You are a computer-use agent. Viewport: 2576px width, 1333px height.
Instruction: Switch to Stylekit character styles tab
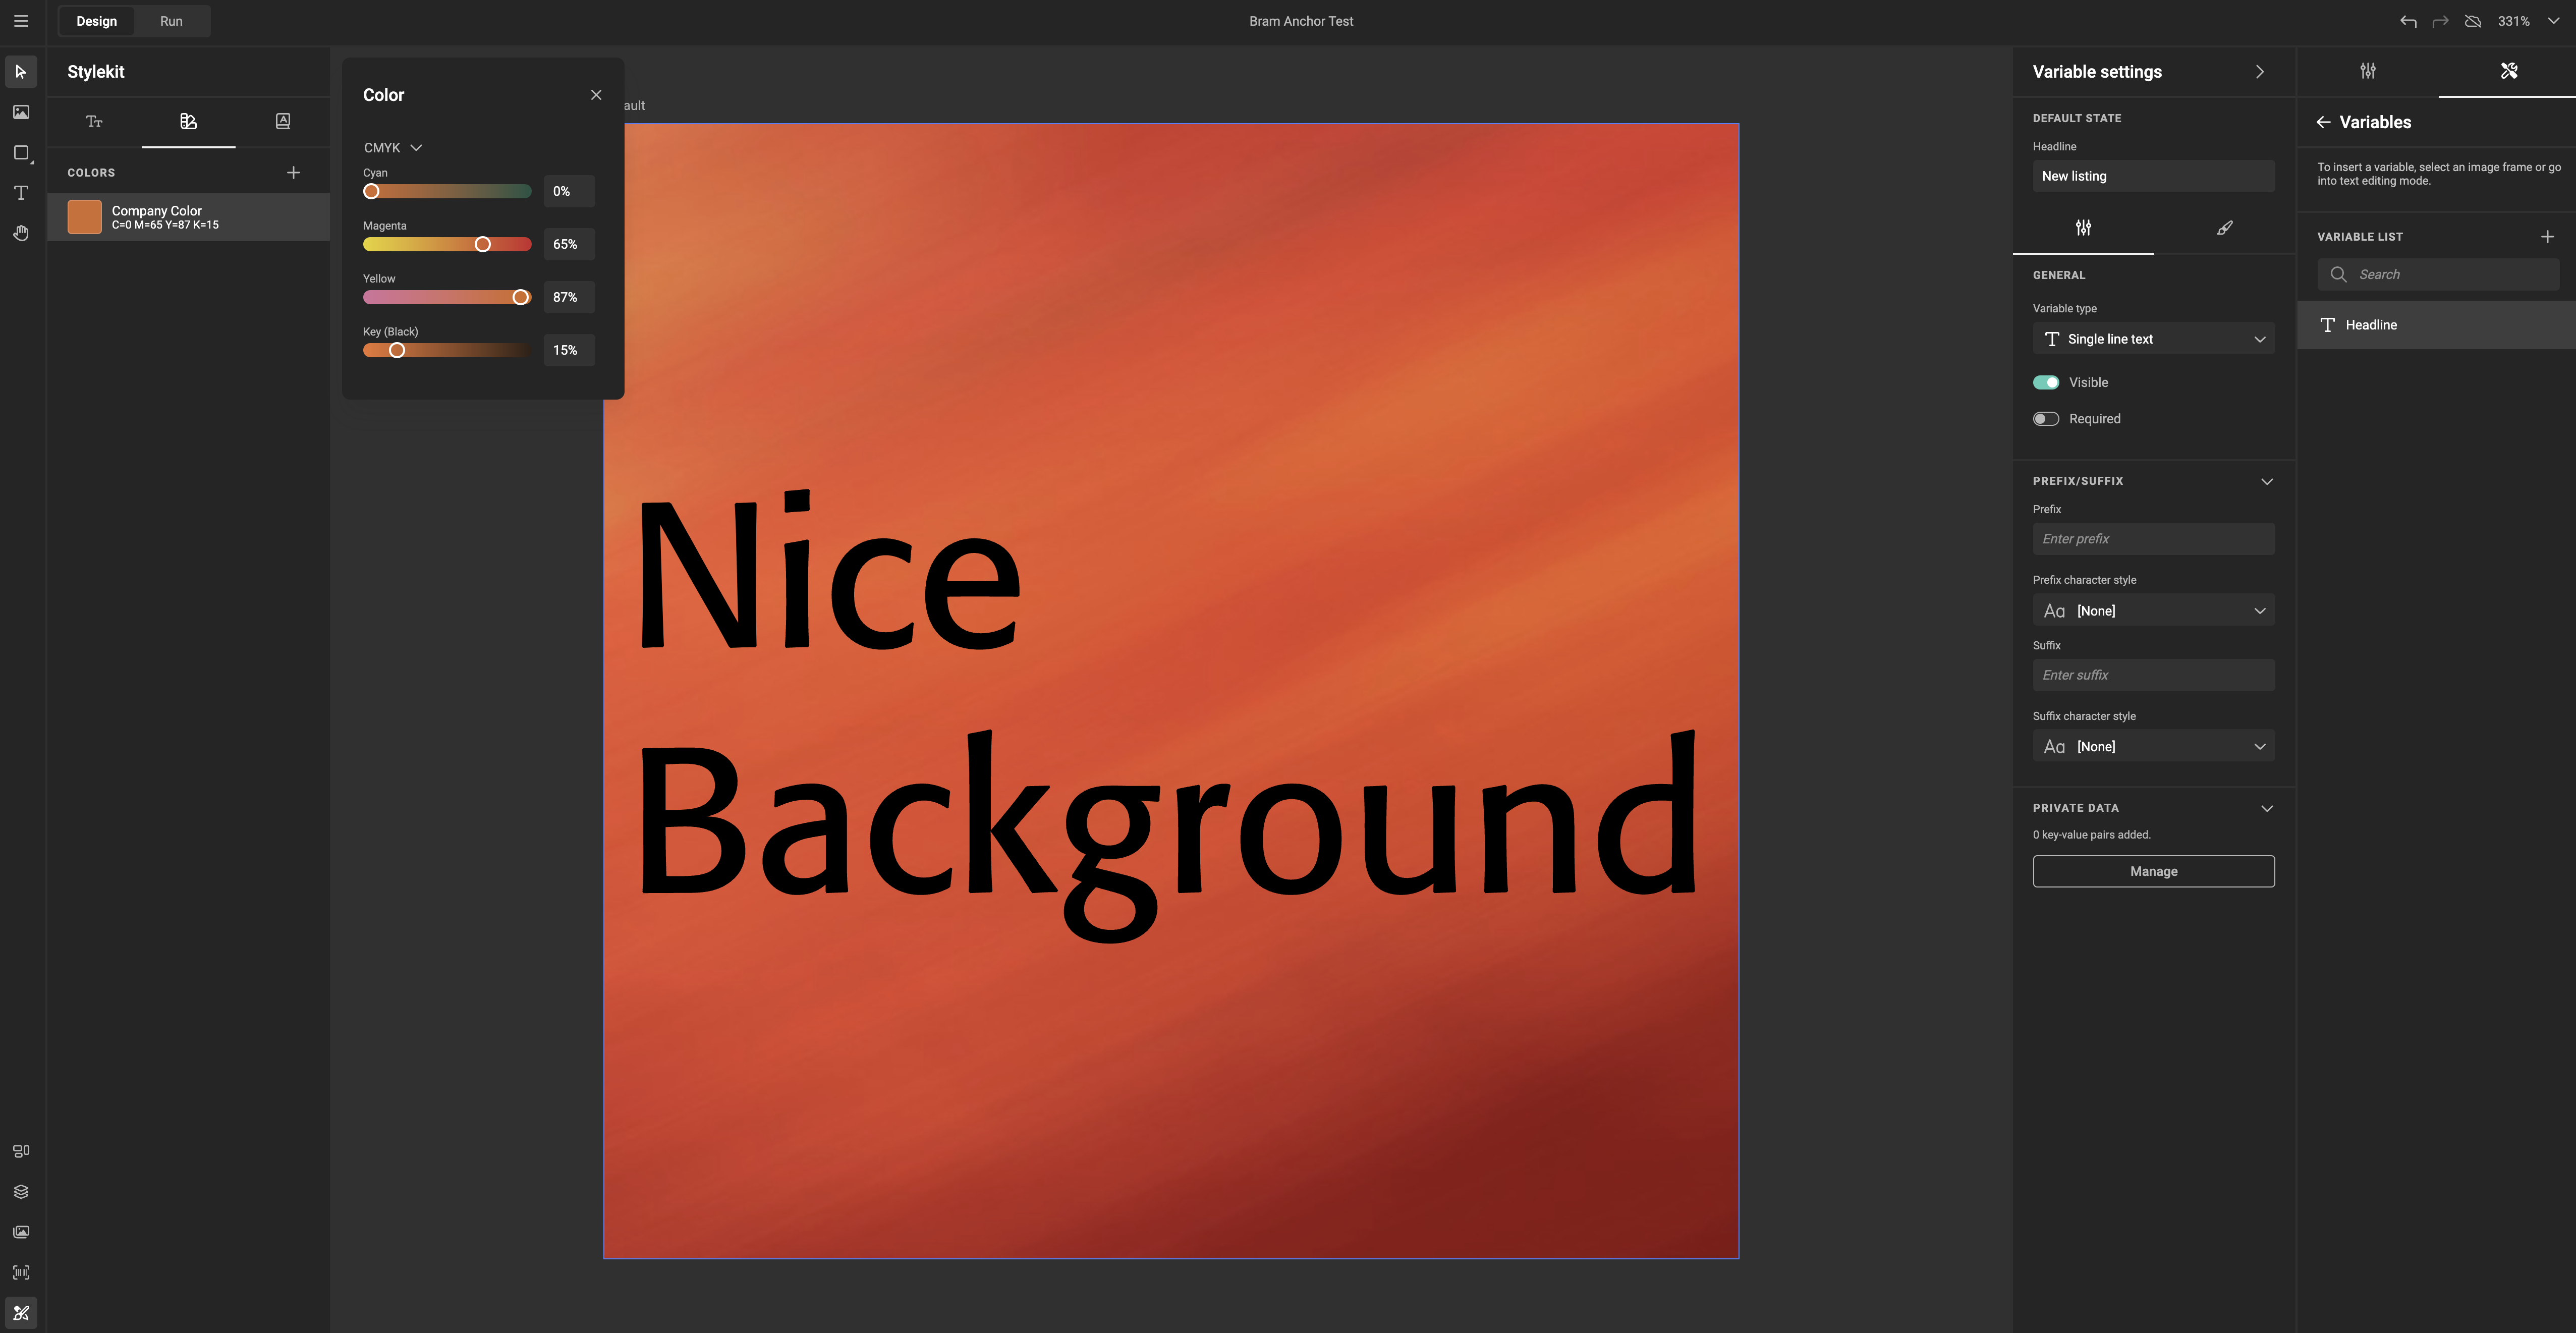pos(283,122)
